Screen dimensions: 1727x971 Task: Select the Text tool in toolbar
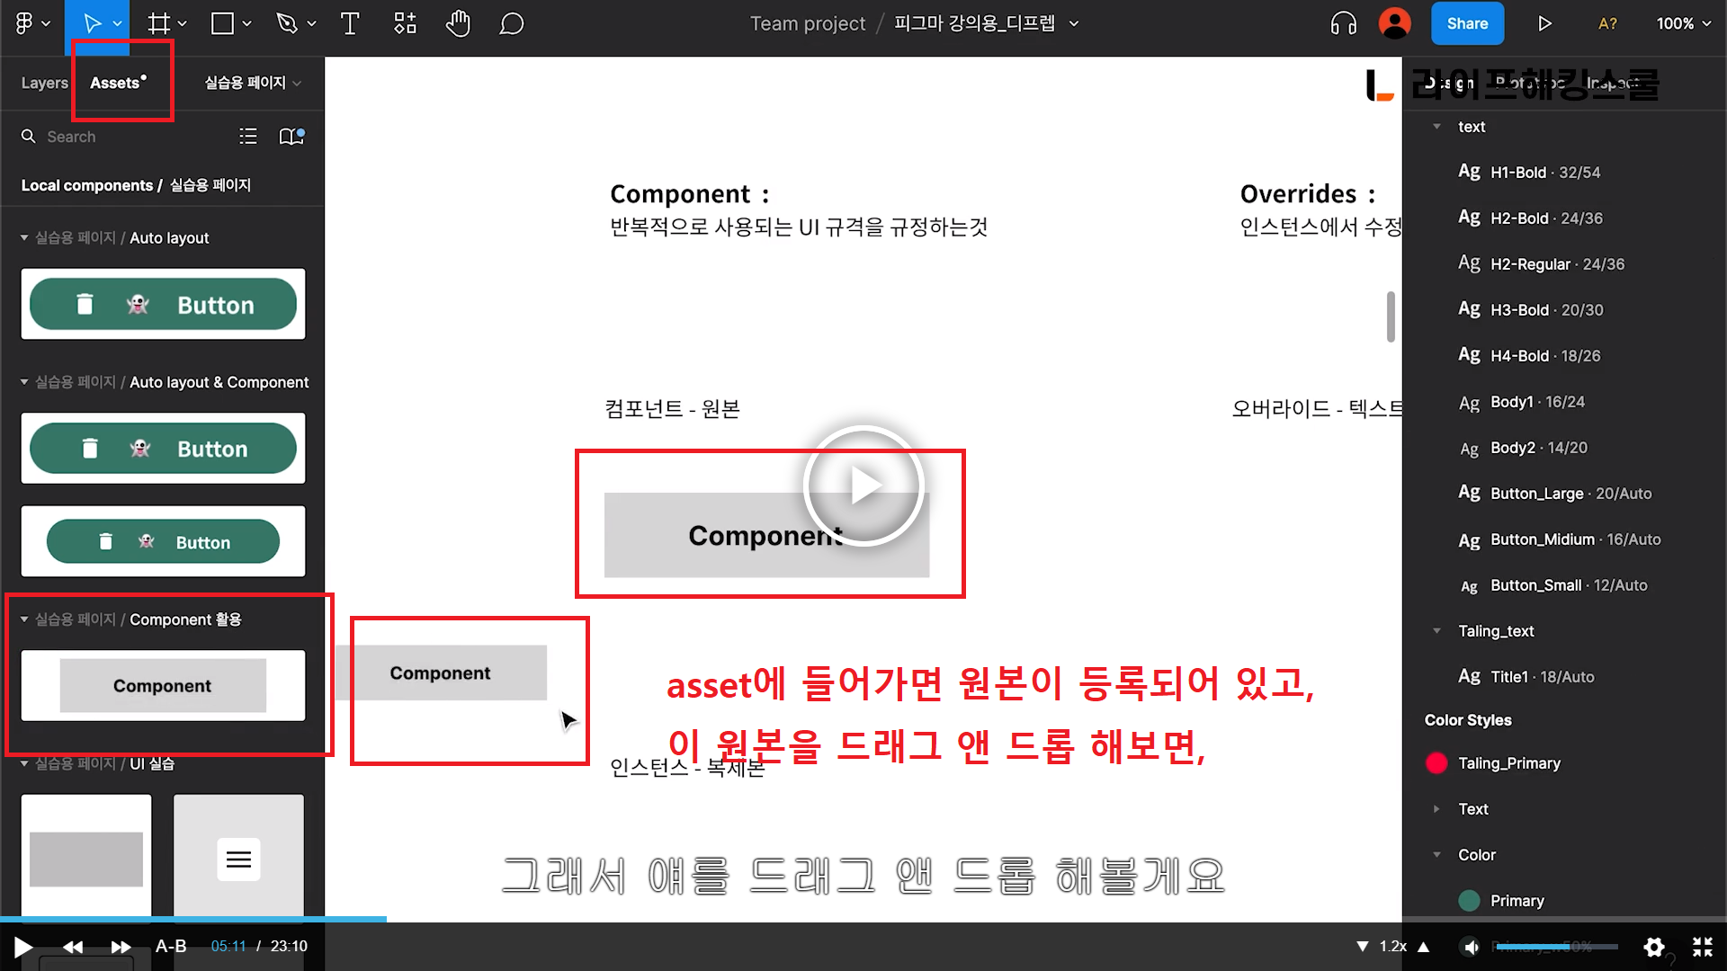(350, 24)
